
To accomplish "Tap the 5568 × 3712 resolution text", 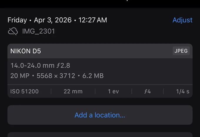I will (56, 76).
